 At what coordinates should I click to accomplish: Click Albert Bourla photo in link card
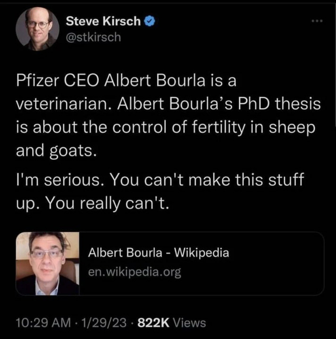pyautogui.click(x=48, y=263)
